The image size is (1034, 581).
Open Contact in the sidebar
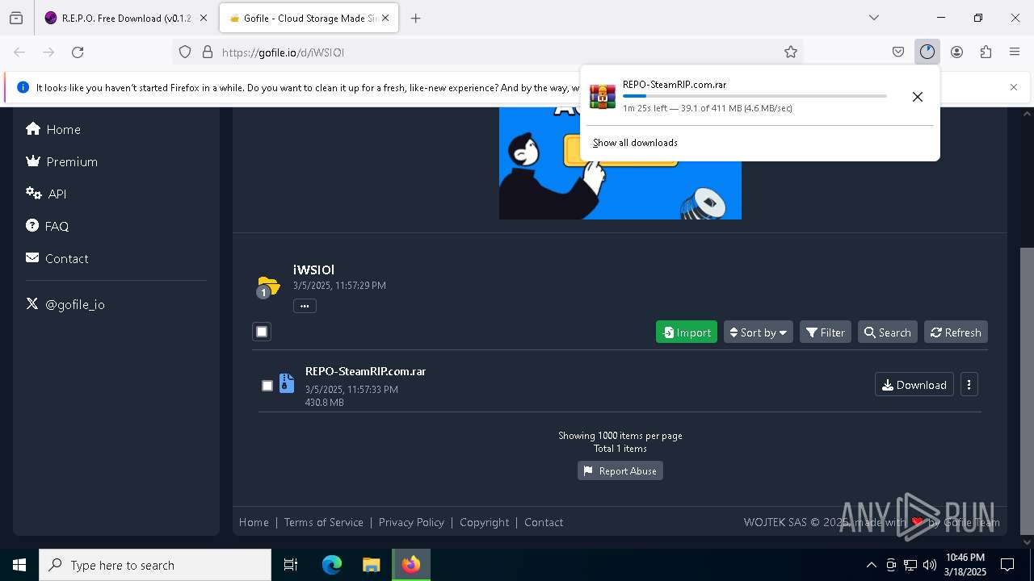[x=57, y=258]
